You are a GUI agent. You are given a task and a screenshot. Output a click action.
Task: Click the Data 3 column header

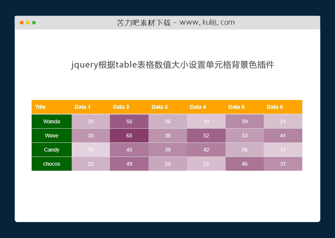159,107
